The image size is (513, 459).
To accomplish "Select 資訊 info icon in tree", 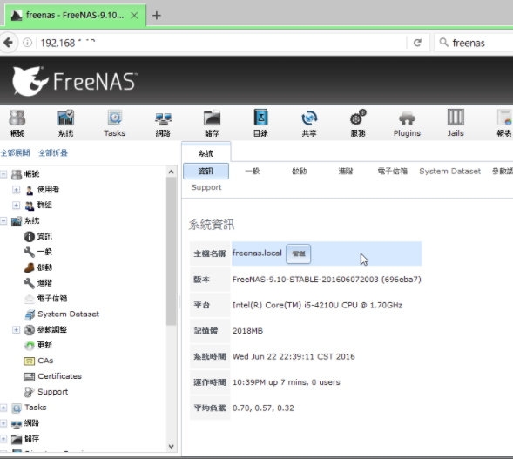I will click(x=29, y=236).
